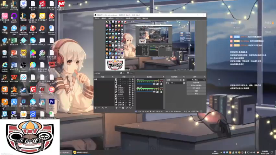
Task: Move source up in Sources toolbar
Action: (x=127, y=108)
